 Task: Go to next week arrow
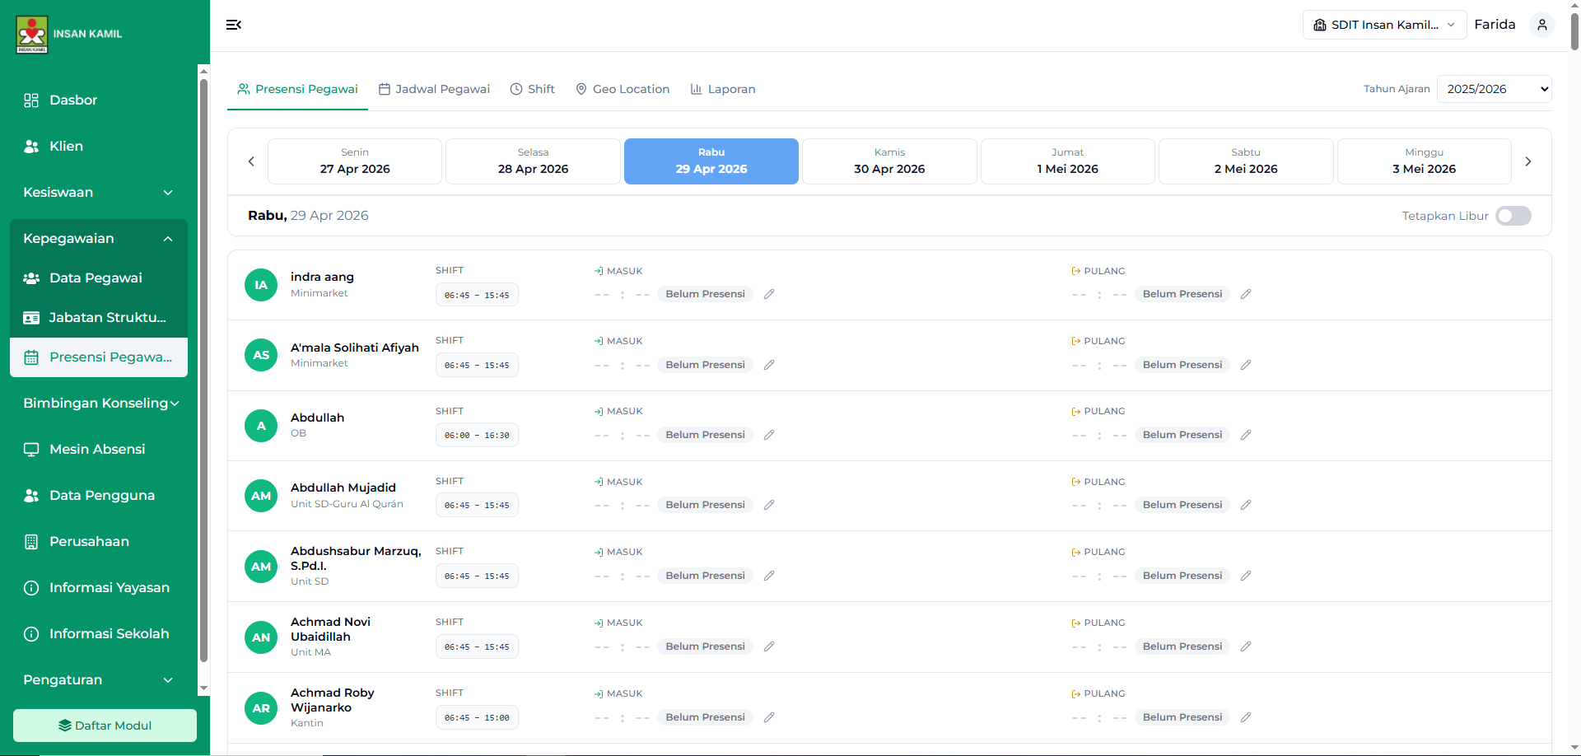(1527, 161)
